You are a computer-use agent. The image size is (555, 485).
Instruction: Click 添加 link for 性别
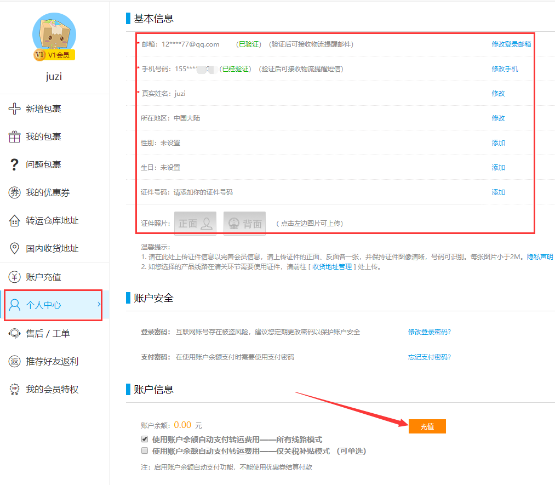click(499, 143)
